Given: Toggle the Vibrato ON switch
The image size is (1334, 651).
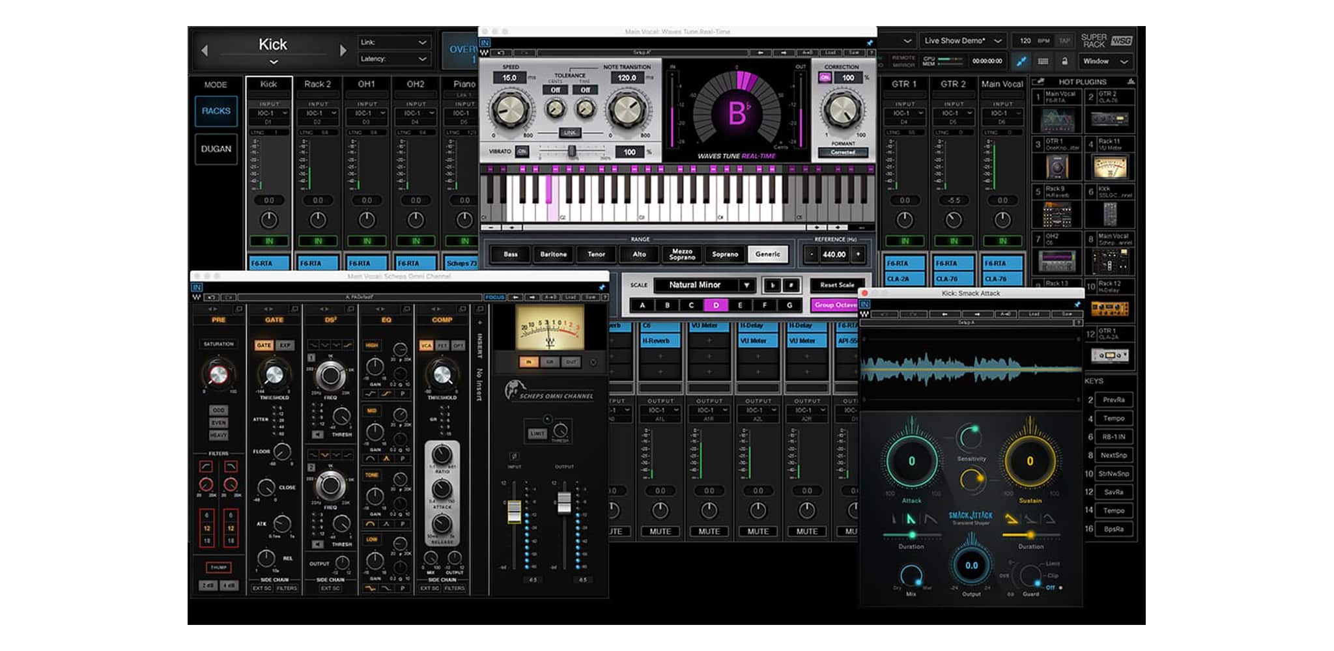Looking at the screenshot, I should point(522,152).
